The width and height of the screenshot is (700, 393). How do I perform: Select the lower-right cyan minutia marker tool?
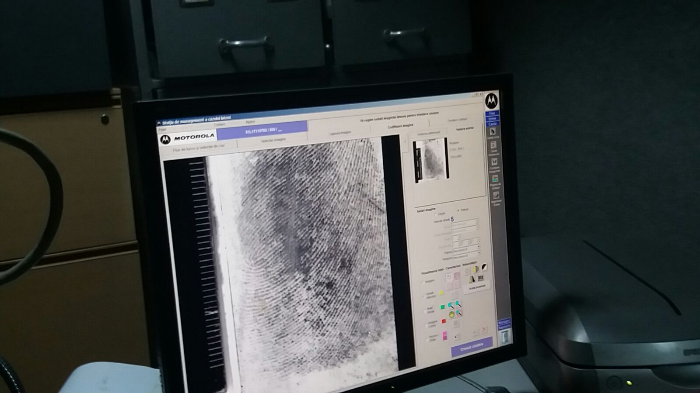[x=458, y=313]
